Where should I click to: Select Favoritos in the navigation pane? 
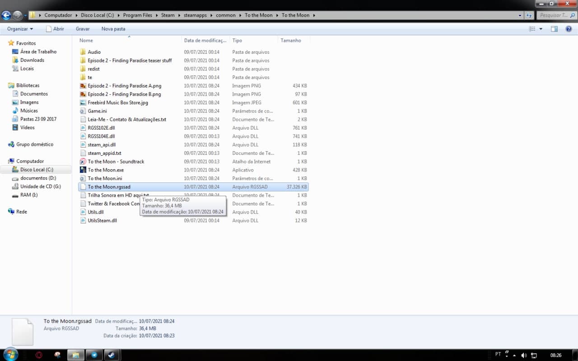[26, 43]
